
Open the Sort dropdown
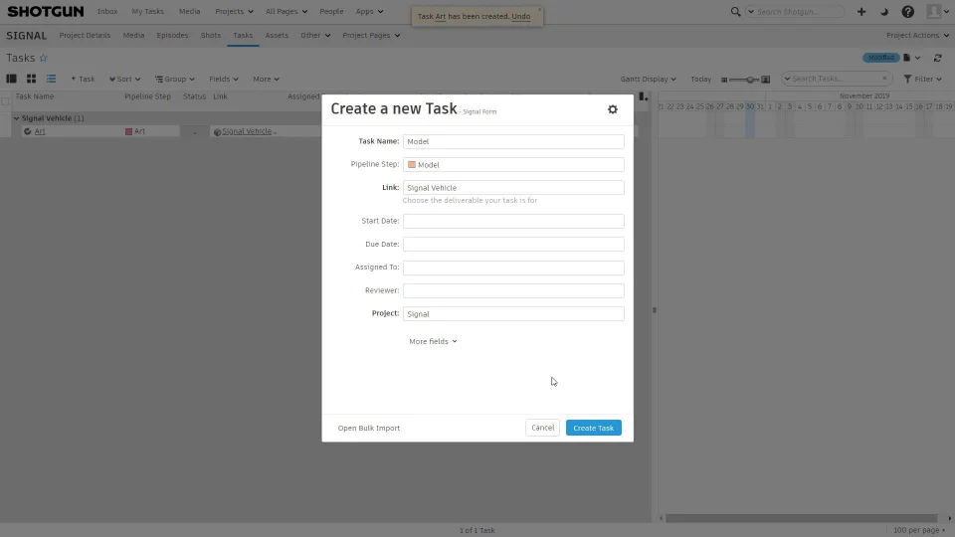[125, 80]
